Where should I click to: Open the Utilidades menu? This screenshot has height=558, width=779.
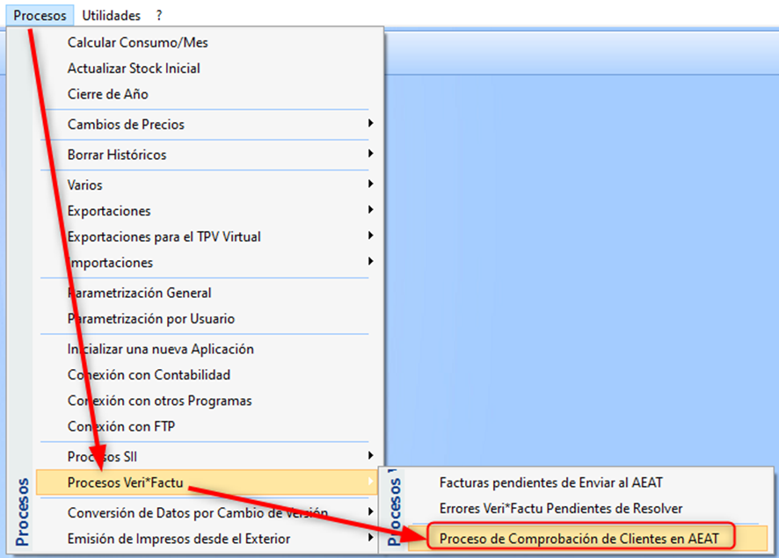click(111, 15)
